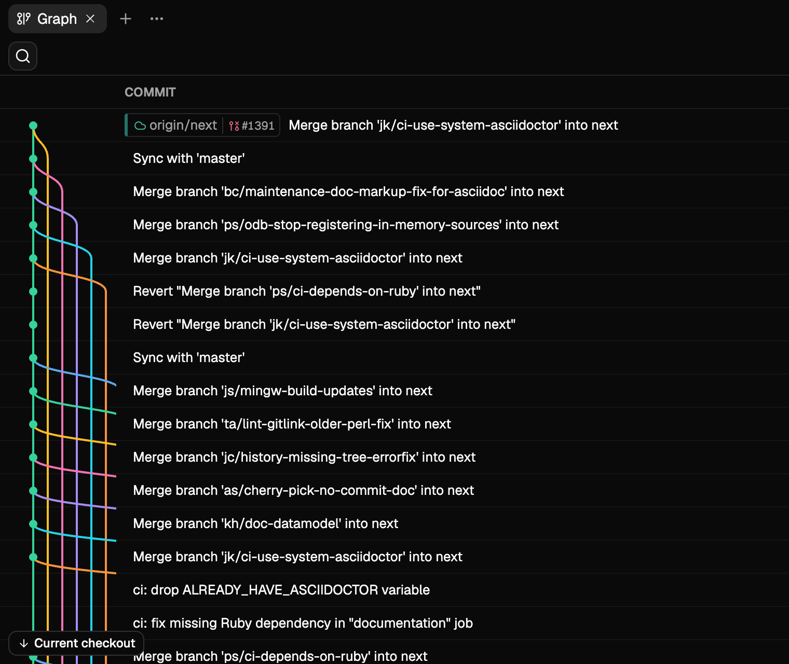Click graph node of 'js/mingw-build-updates' merge
This screenshot has width=789, height=664.
click(x=33, y=391)
